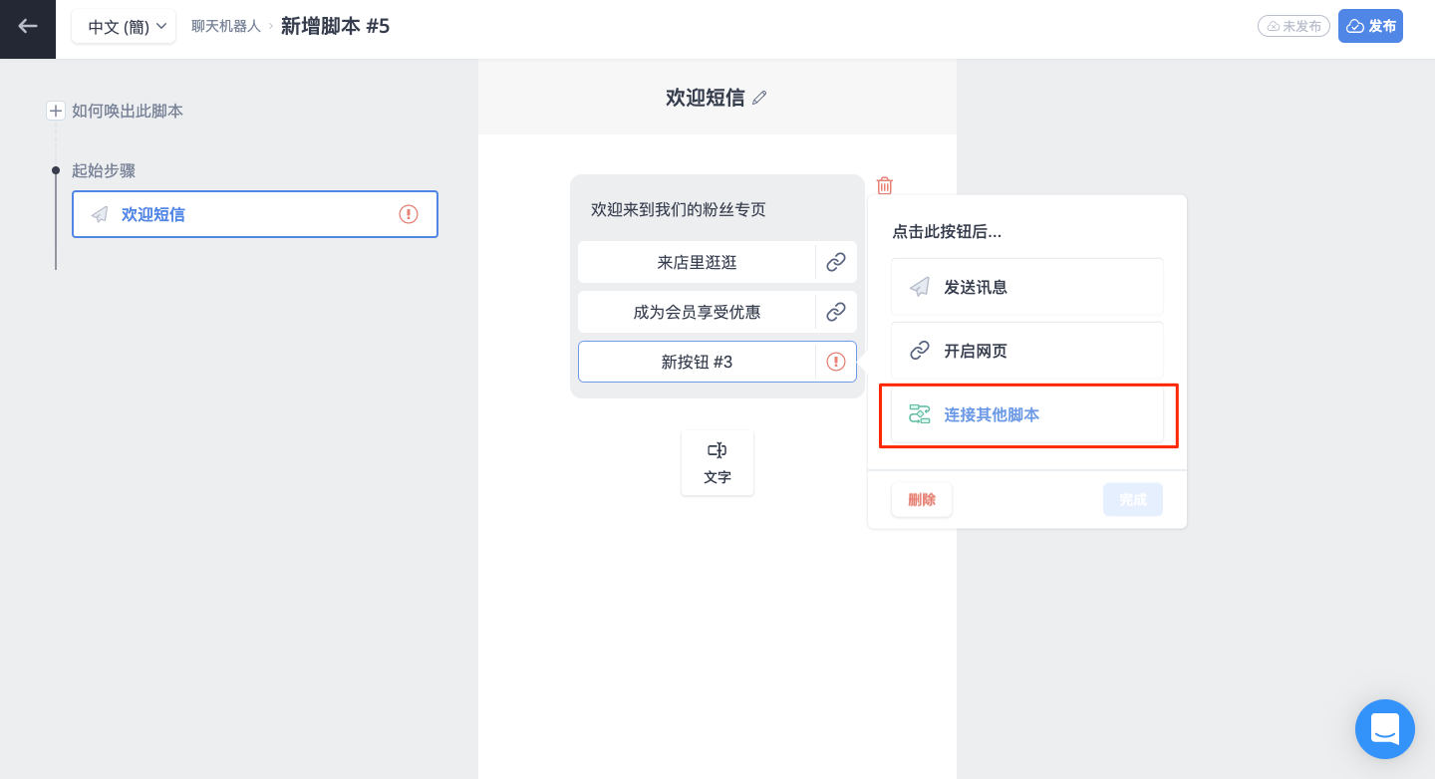Screen dimensions: 1435x779
Task: Delete message with the red trash icon
Action: [884, 185]
